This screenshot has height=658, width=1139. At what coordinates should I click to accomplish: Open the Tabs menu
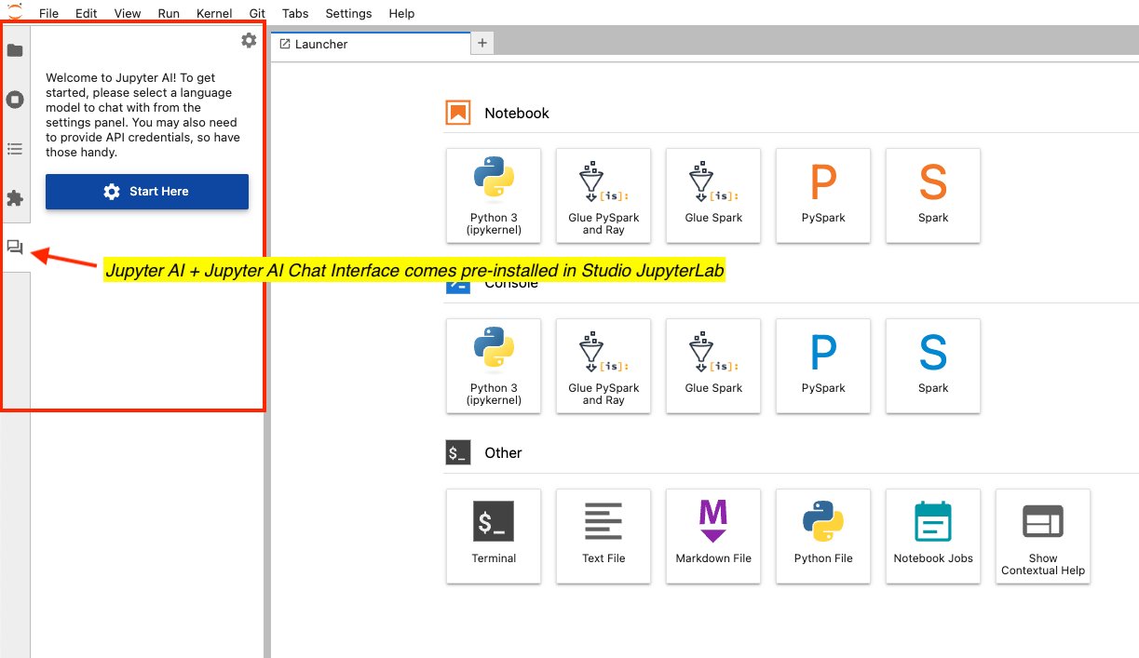(295, 13)
